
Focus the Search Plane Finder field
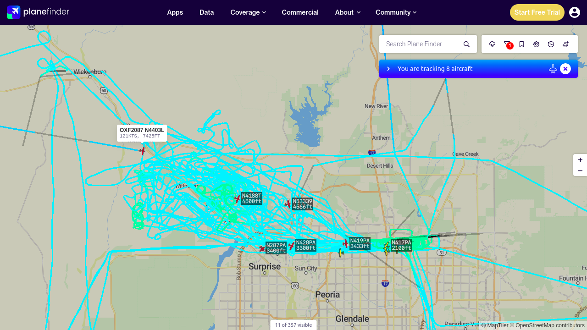pyautogui.click(x=421, y=44)
